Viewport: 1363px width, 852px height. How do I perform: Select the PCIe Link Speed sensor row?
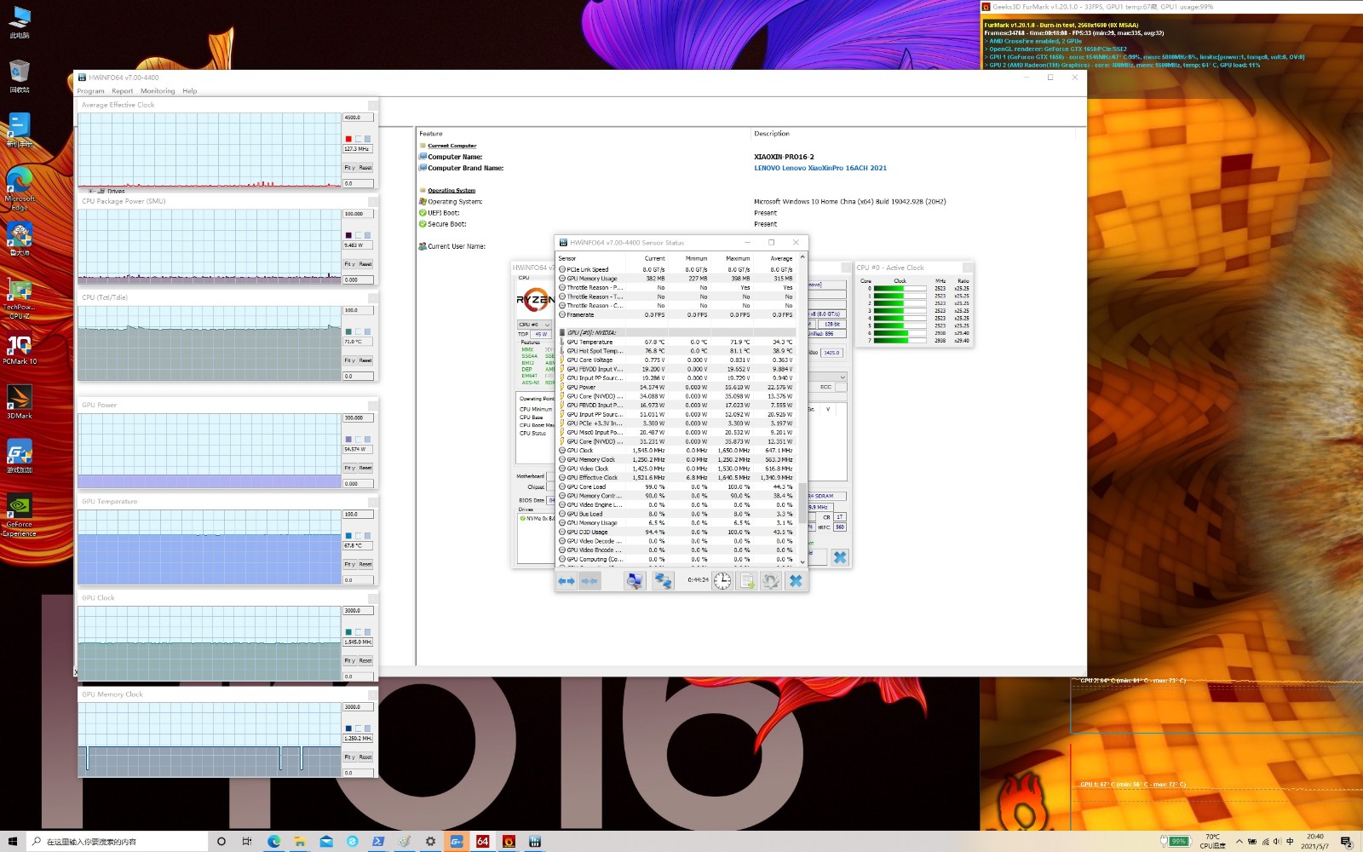(x=678, y=269)
